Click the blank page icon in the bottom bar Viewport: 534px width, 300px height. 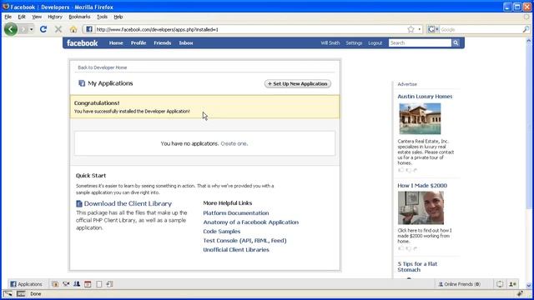[x=98, y=284]
